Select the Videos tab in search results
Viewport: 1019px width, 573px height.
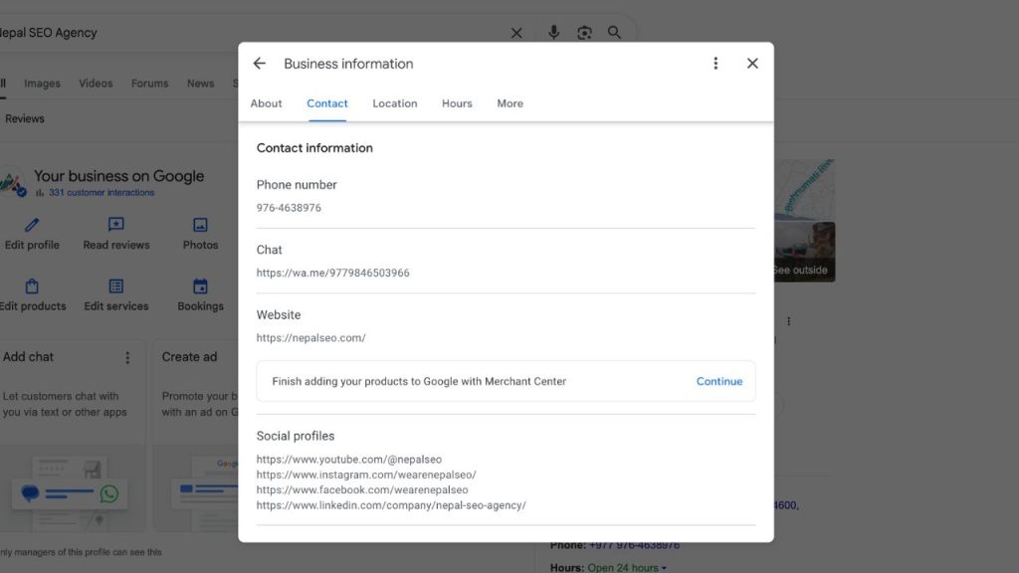96,83
